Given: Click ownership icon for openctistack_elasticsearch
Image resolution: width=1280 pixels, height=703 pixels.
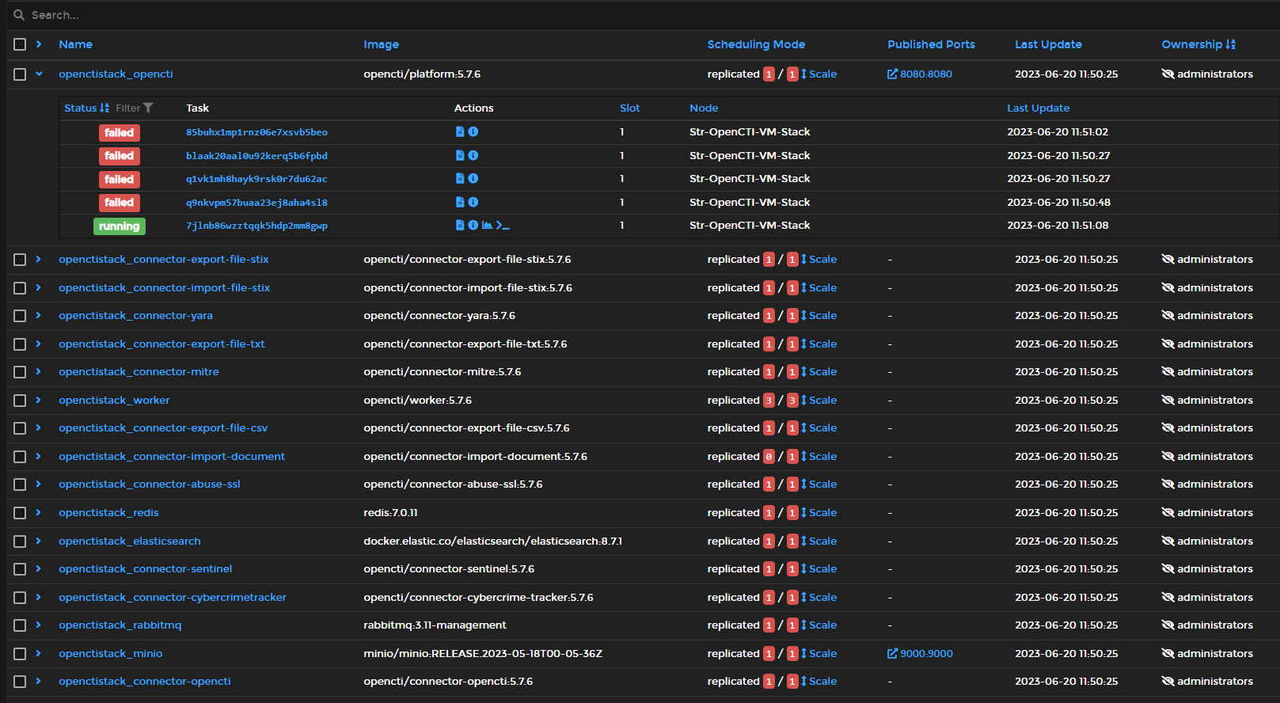Looking at the screenshot, I should coord(1168,541).
